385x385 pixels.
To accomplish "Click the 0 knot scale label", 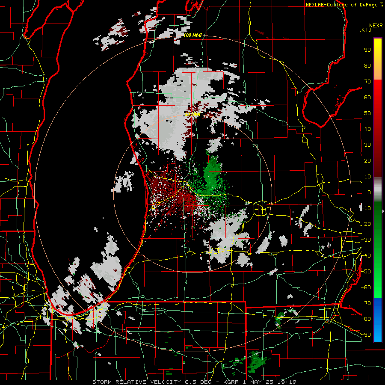I will pos(369,192).
